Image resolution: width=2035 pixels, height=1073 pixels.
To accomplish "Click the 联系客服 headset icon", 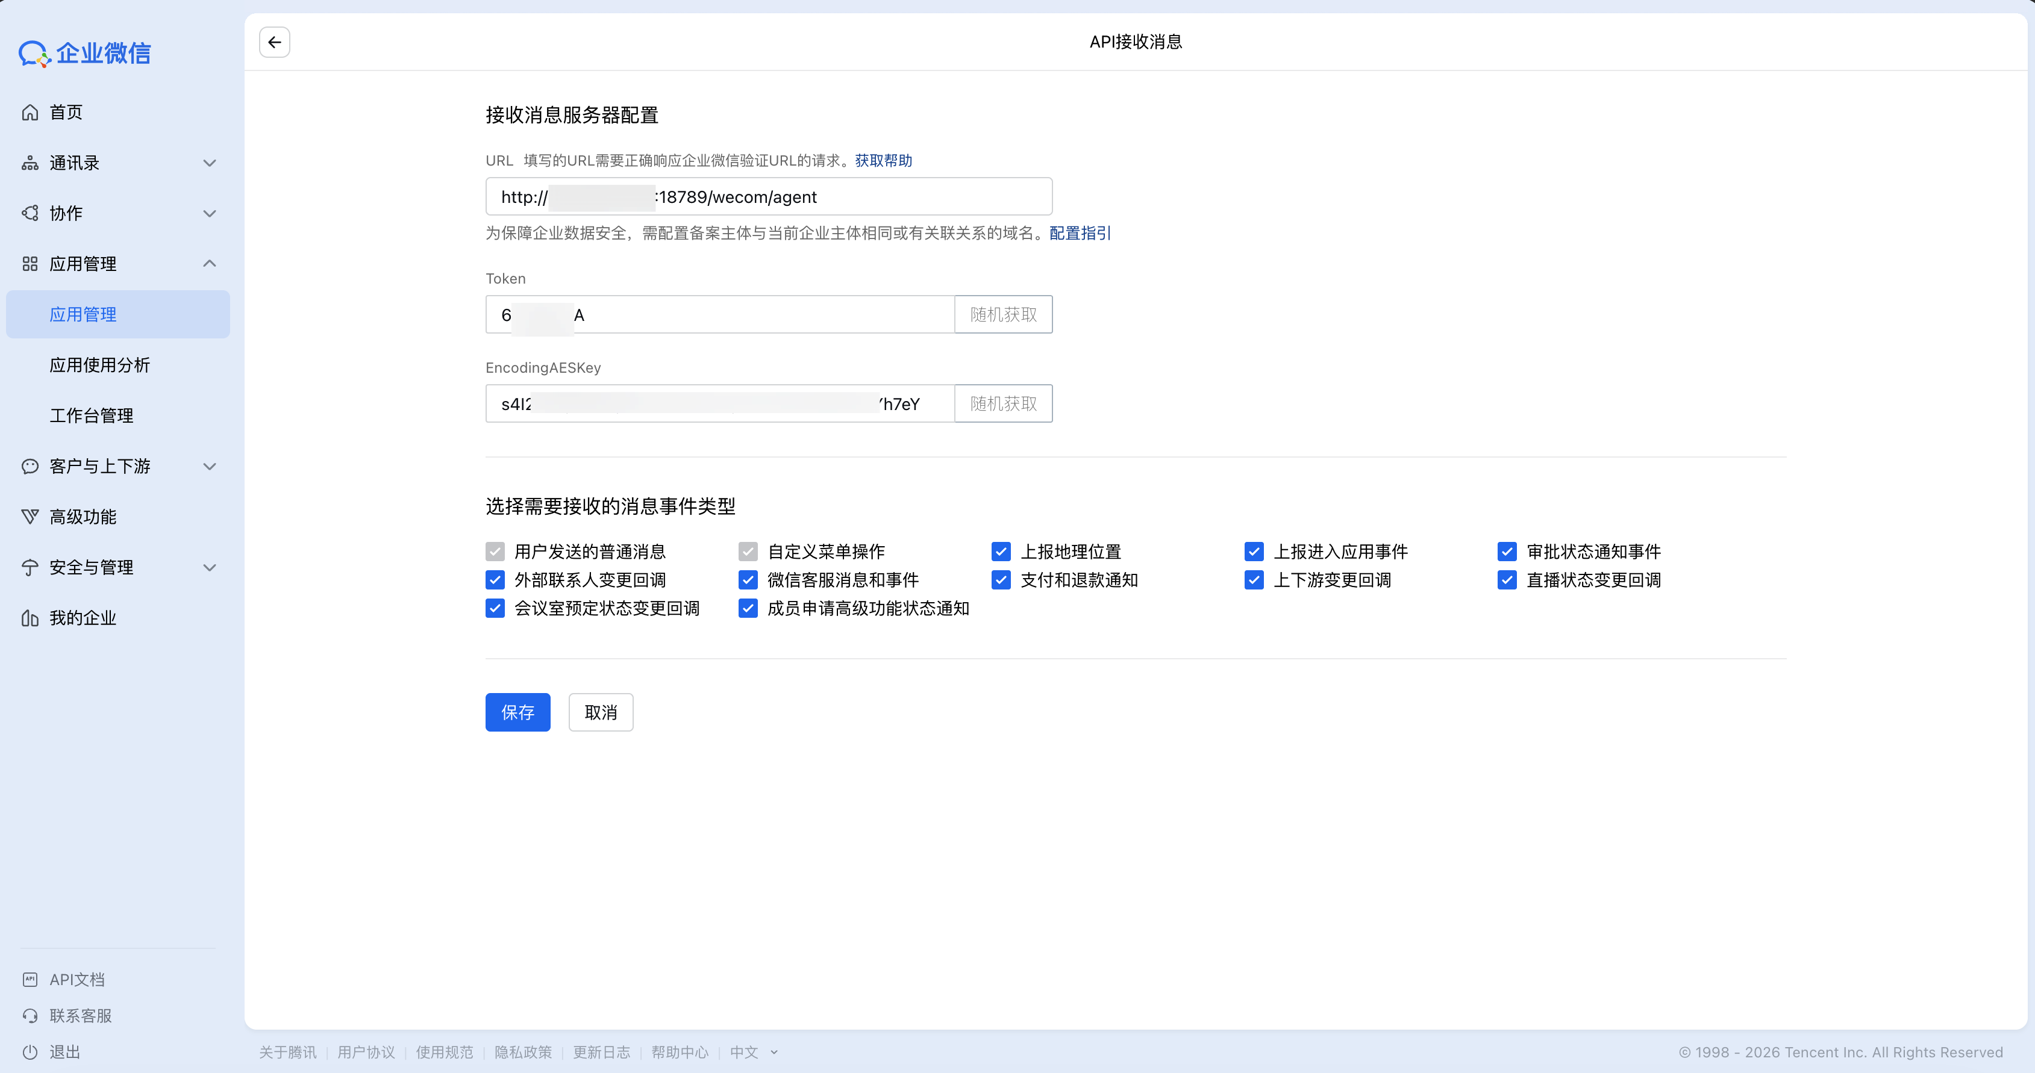I will coord(30,1015).
